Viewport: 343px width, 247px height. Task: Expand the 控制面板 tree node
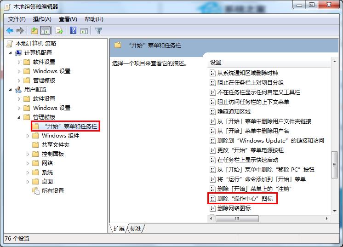(28, 154)
